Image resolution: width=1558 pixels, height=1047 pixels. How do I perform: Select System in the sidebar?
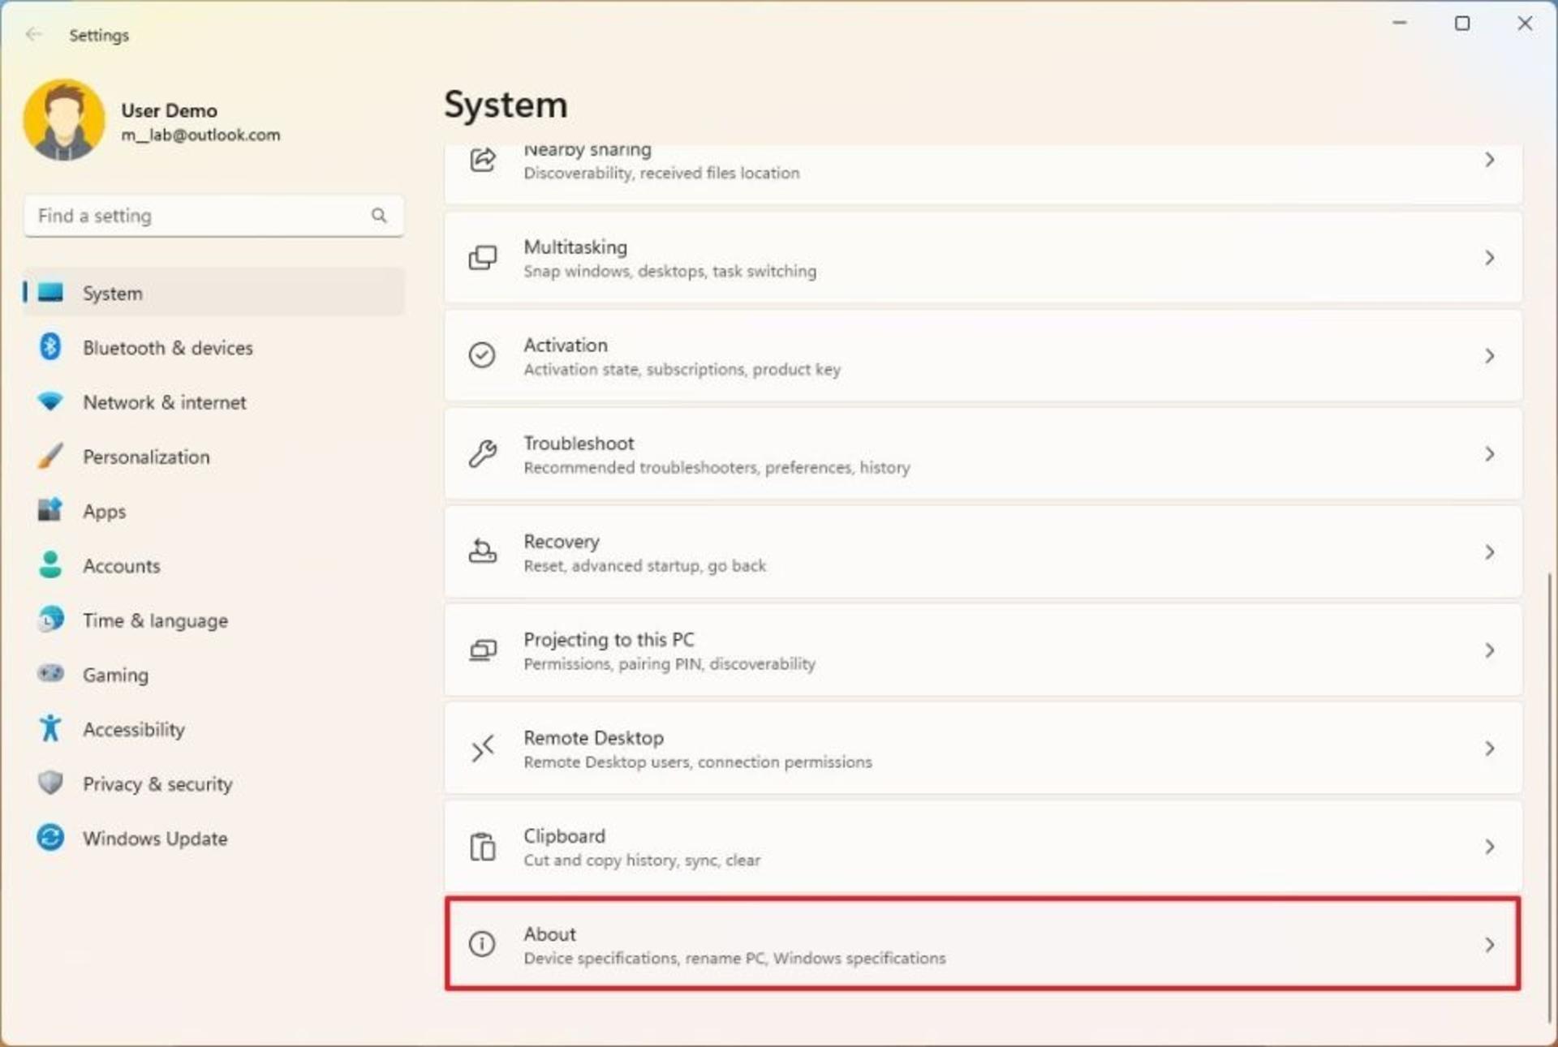tap(214, 293)
